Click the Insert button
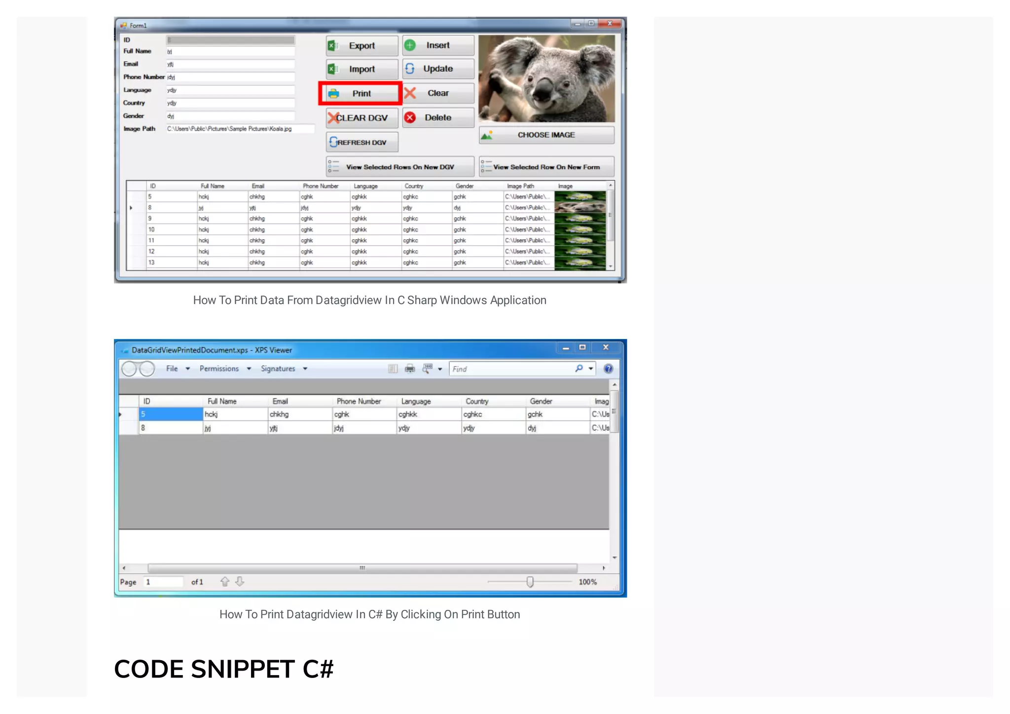The image size is (1010, 714). click(438, 45)
